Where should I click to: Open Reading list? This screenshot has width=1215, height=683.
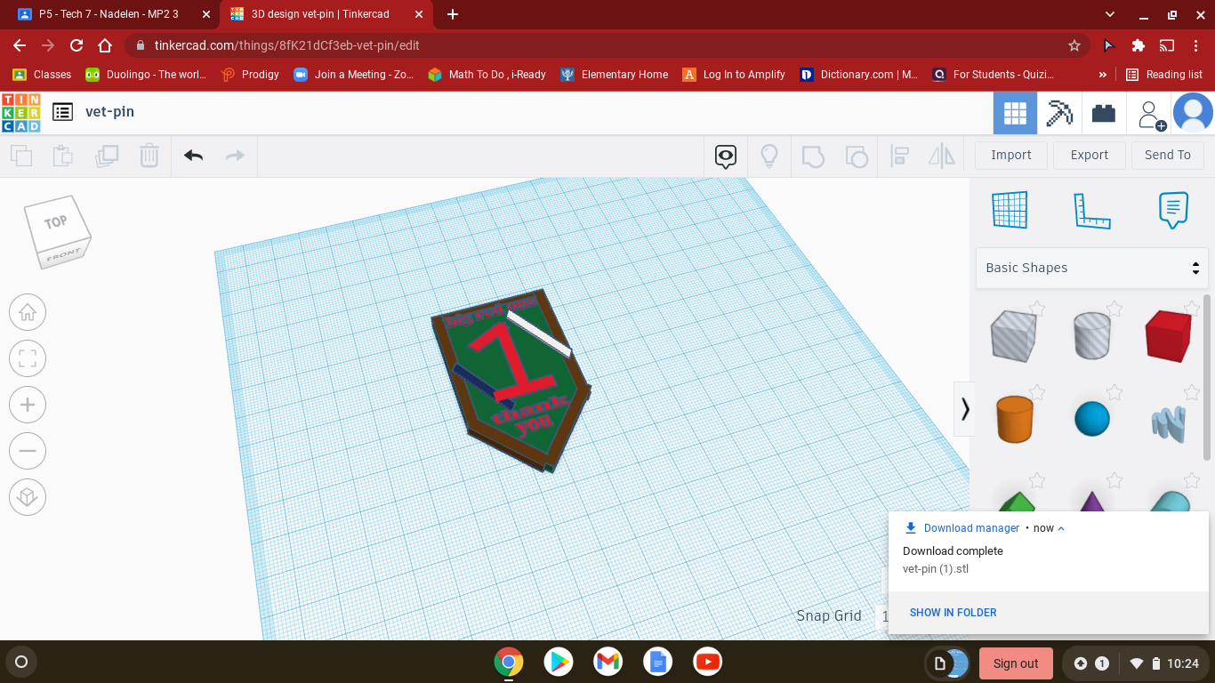click(x=1163, y=75)
